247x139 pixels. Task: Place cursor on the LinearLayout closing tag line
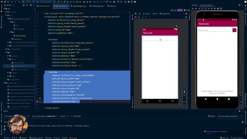coord(52,108)
